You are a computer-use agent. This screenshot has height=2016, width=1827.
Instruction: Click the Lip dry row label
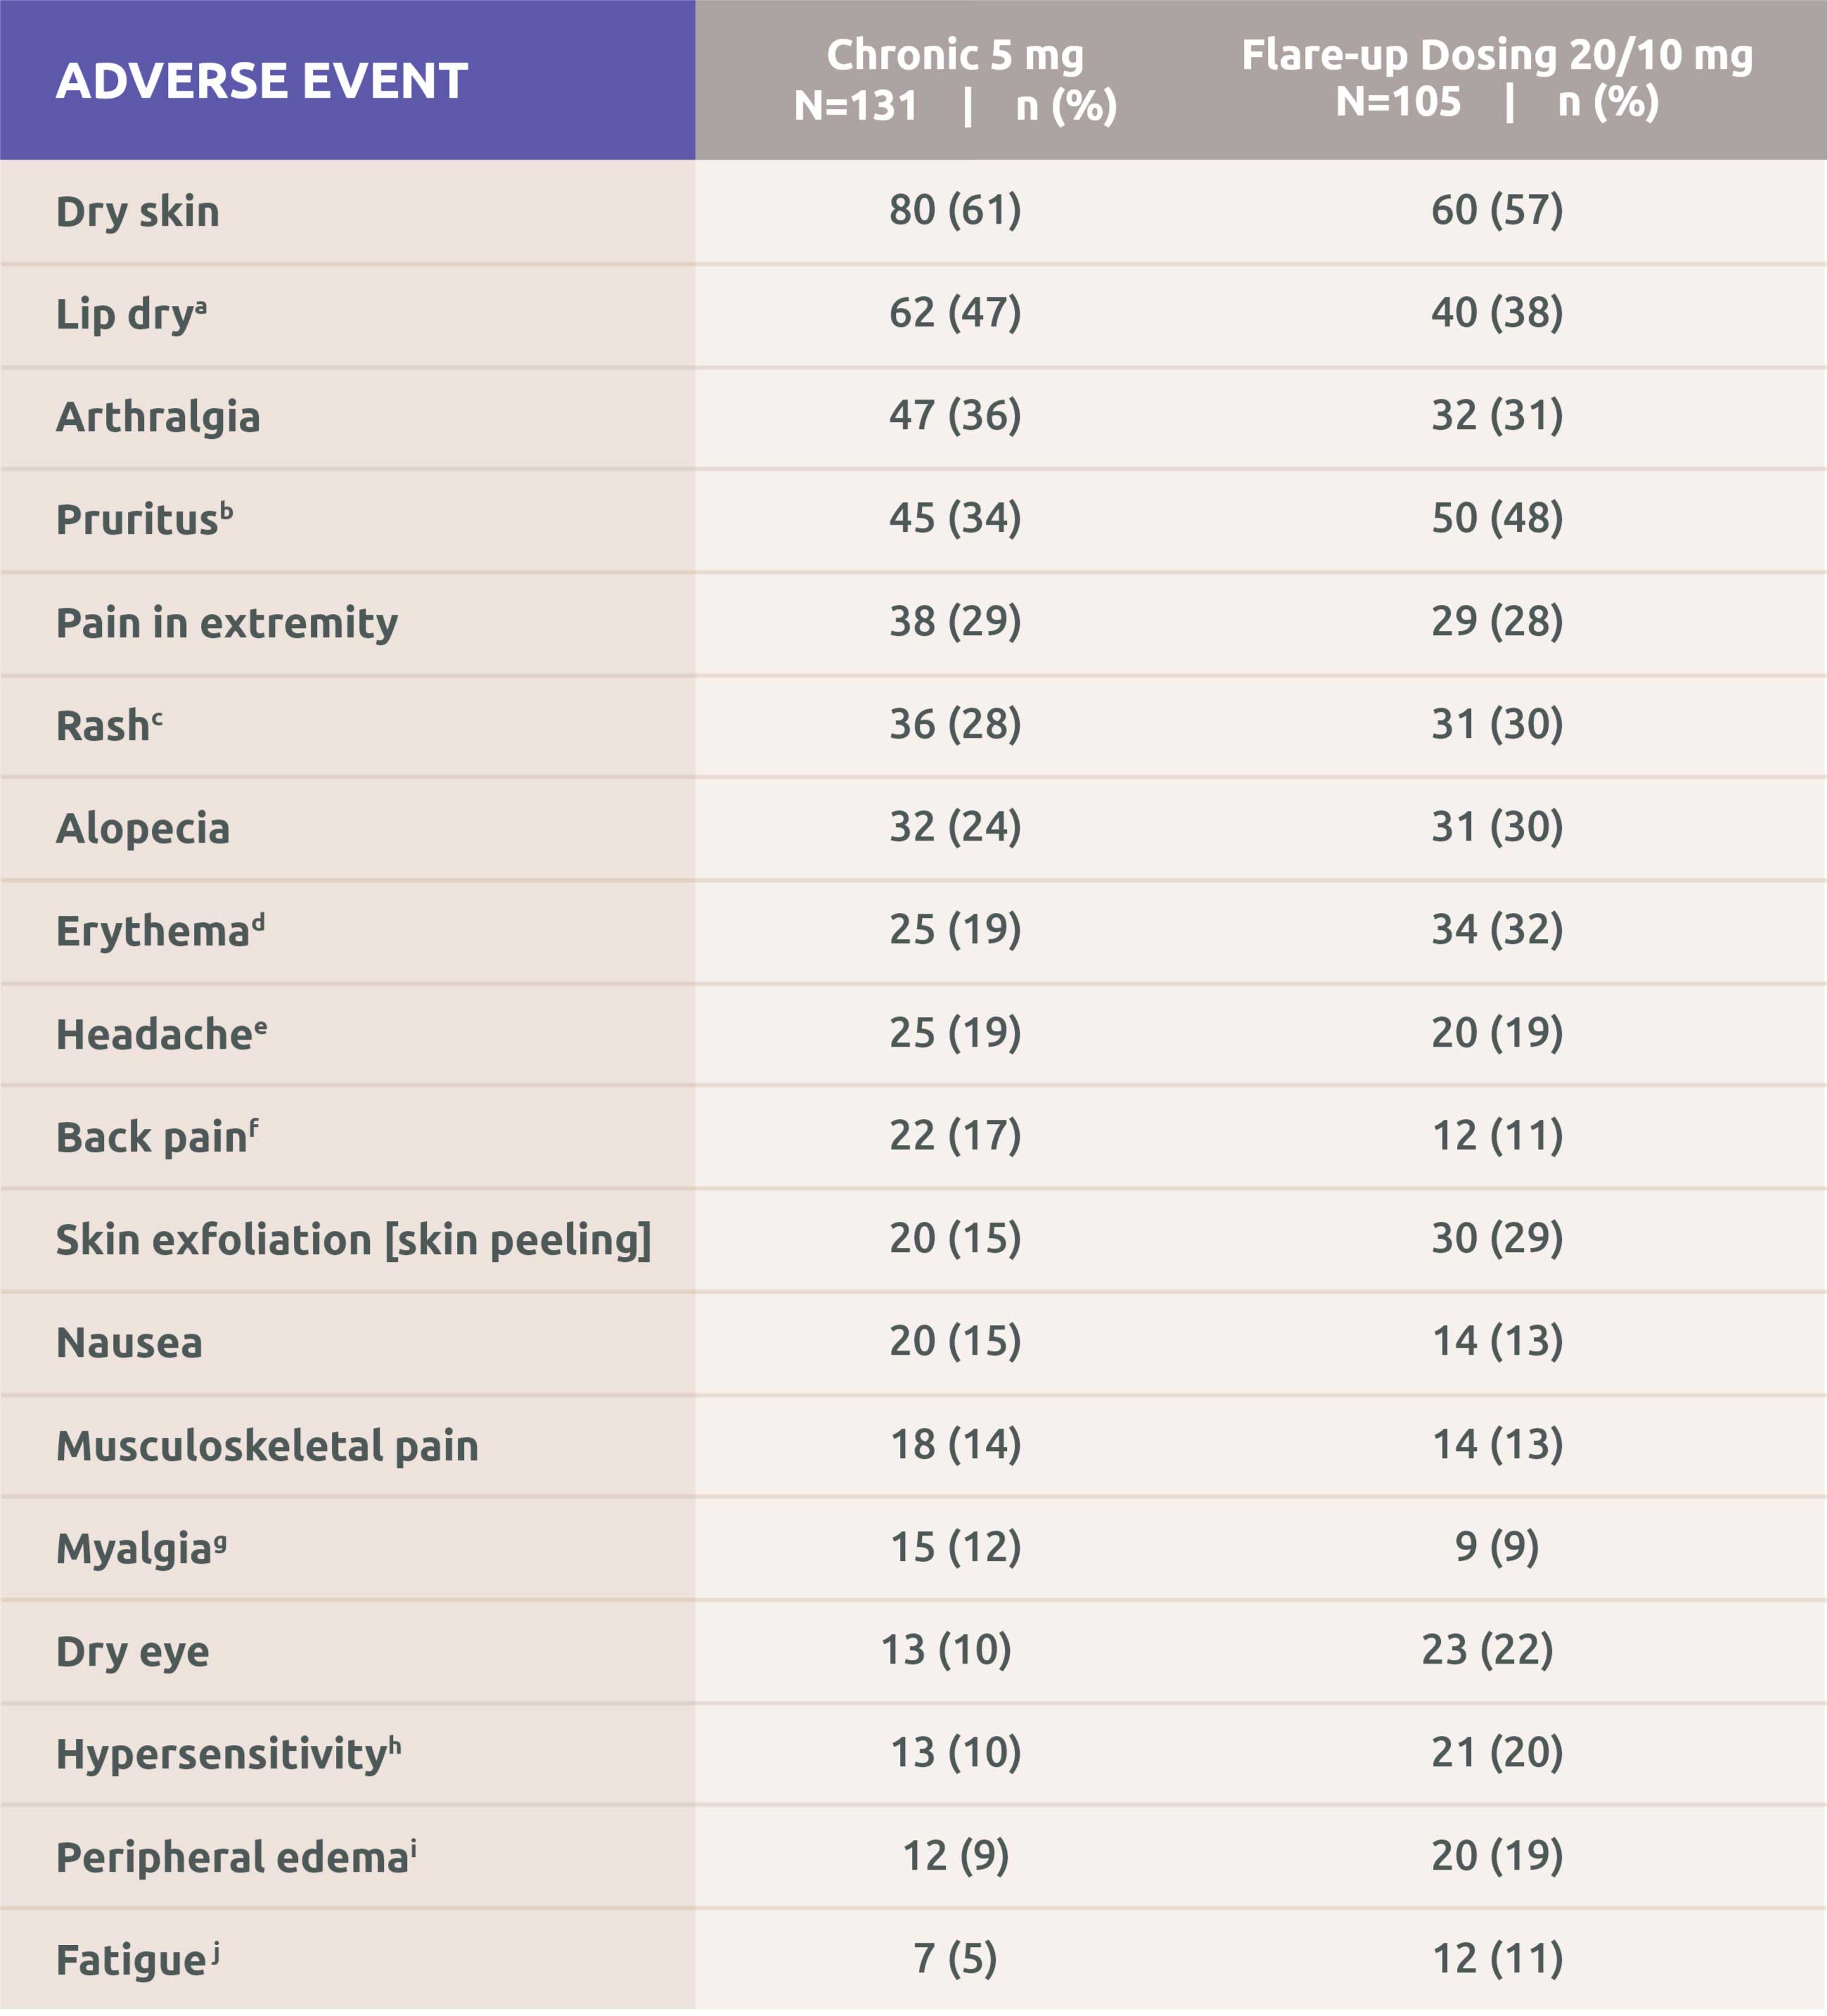pyautogui.click(x=131, y=315)
